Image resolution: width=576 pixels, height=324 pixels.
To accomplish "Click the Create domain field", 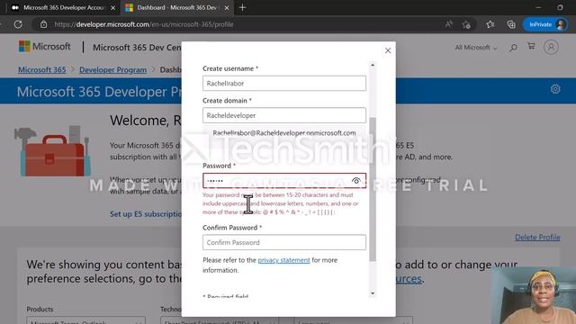I will click(x=284, y=115).
